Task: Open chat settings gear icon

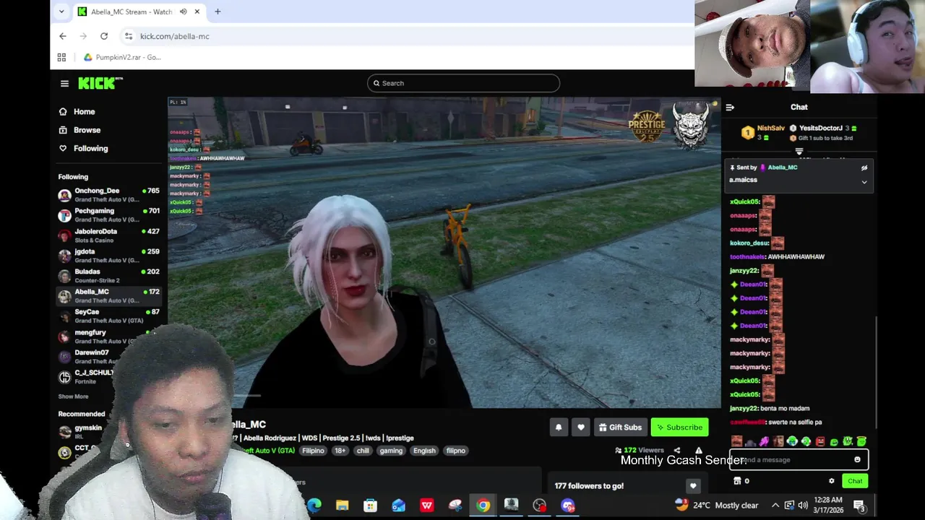Action: tap(831, 481)
